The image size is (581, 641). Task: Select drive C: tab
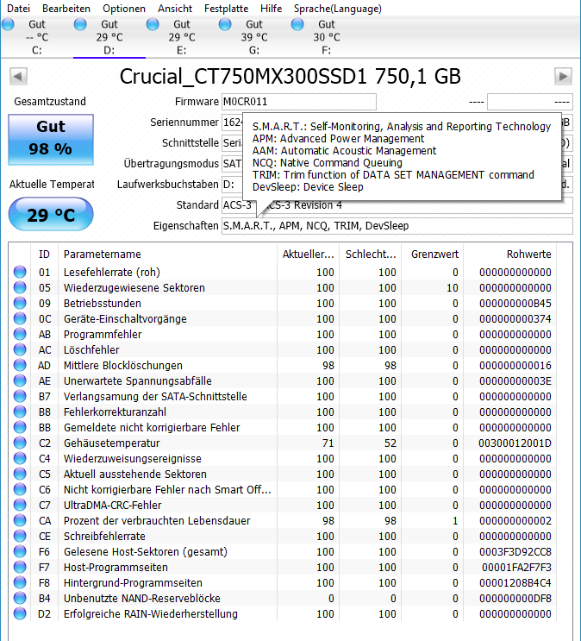37,37
